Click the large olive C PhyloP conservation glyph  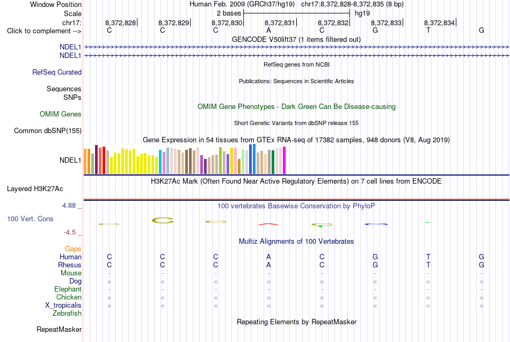163,220
